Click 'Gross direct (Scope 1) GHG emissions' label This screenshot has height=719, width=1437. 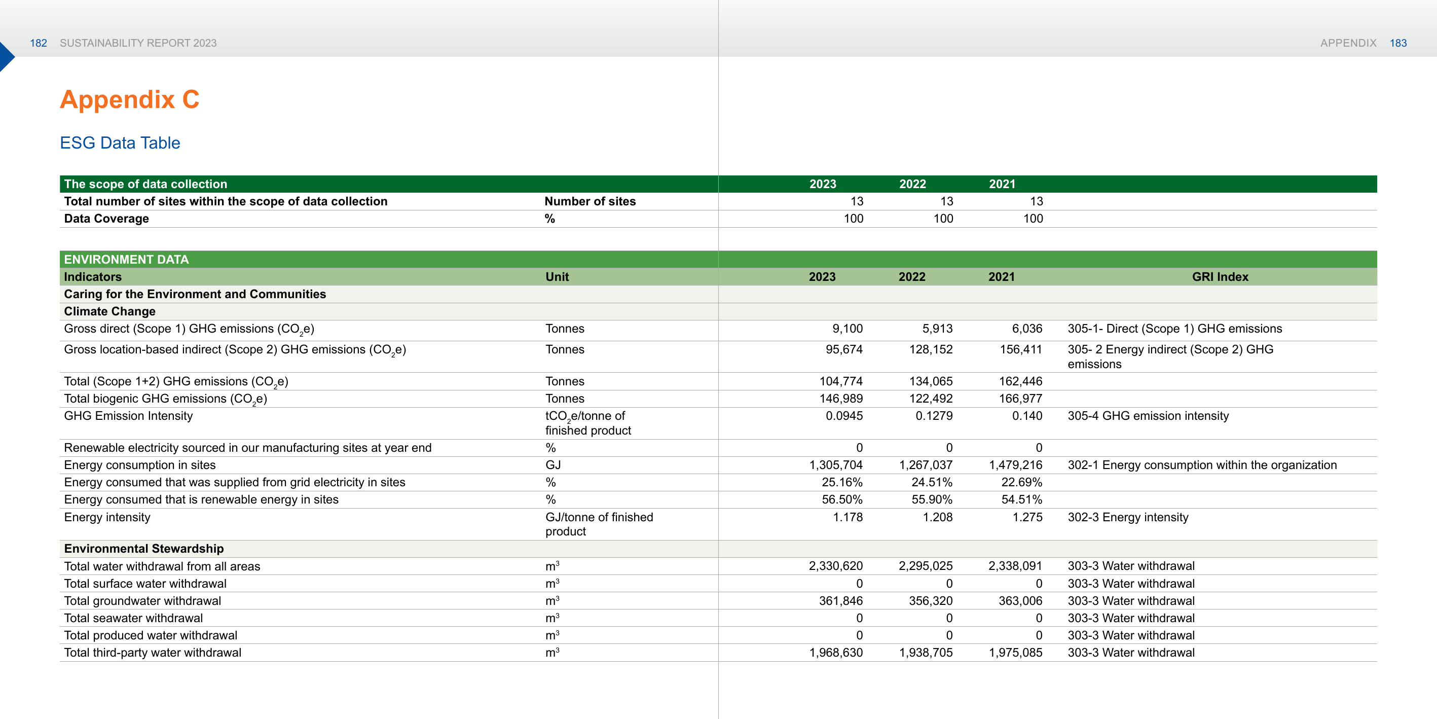tap(189, 330)
